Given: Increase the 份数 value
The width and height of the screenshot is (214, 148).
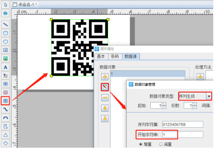Looking at the screenshot, I should pos(194,104).
